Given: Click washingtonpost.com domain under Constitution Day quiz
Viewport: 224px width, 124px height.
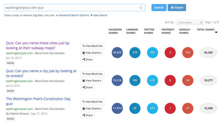Looking at the screenshot, I should click(x=19, y=109).
